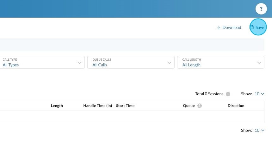Sort by the Length column header

(57, 106)
